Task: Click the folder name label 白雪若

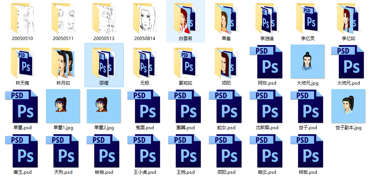Action: (x=185, y=38)
